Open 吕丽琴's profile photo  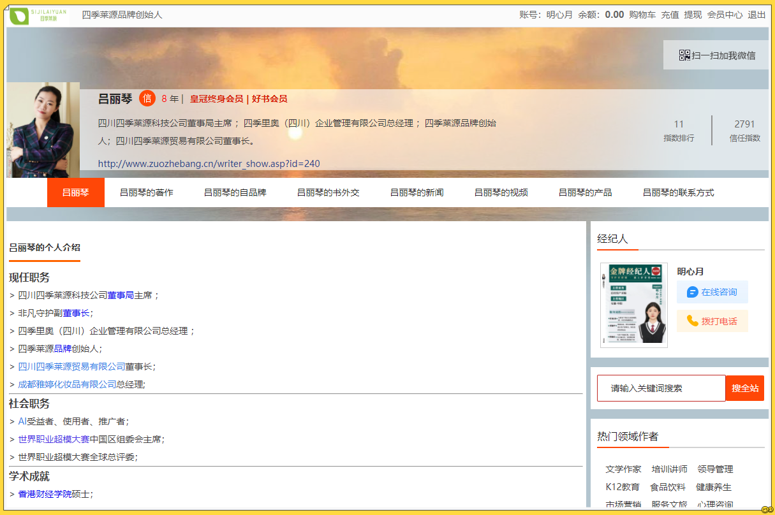point(43,130)
